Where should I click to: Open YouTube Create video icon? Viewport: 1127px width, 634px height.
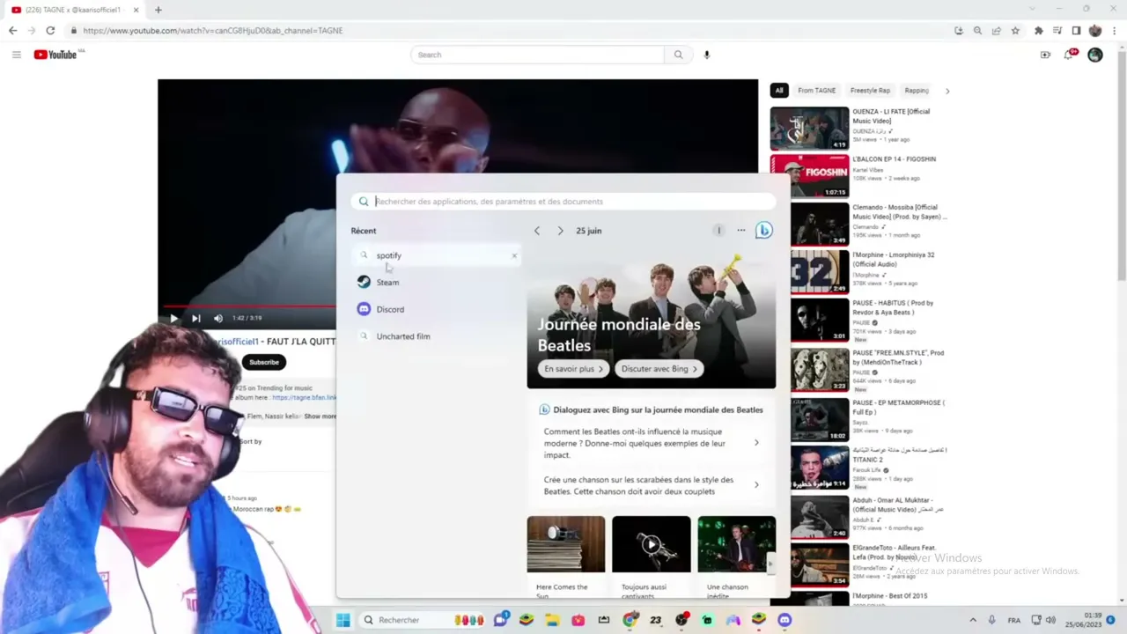click(x=1045, y=55)
